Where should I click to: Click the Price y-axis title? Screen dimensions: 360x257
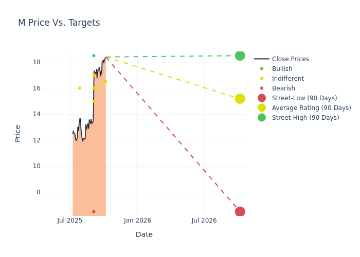18,133
